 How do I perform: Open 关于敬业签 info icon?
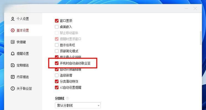point(13,89)
